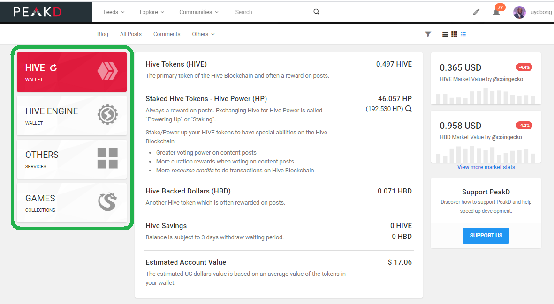Open View more market stats link

[486, 167]
